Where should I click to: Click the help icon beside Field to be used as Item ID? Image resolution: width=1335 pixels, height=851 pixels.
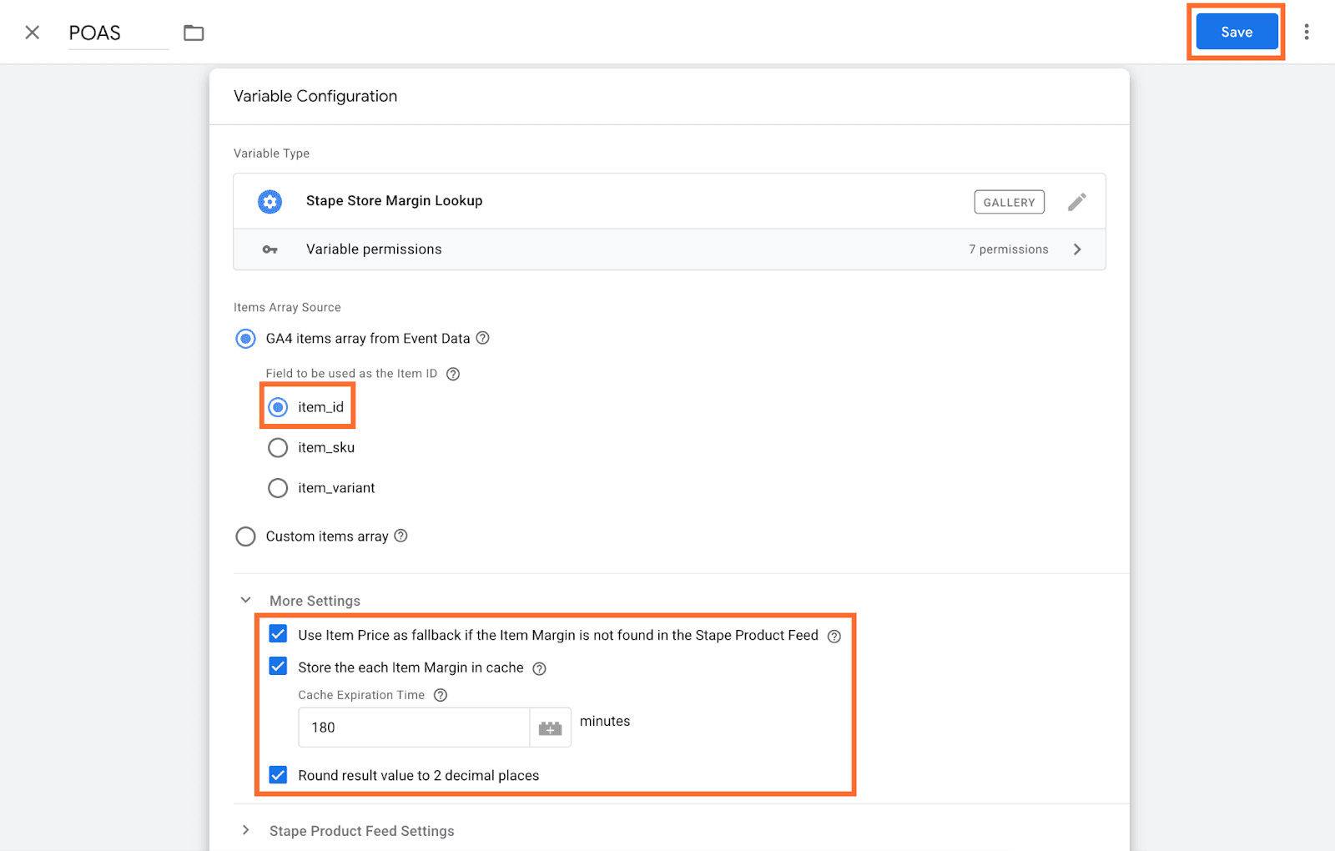tap(453, 374)
